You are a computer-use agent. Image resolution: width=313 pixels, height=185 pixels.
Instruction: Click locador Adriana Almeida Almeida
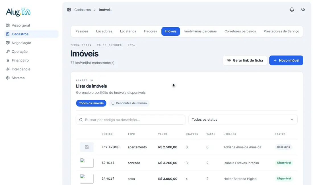(x=242, y=147)
